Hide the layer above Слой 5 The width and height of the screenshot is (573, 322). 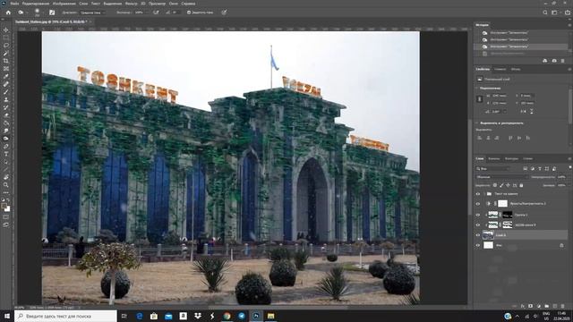tap(478, 225)
